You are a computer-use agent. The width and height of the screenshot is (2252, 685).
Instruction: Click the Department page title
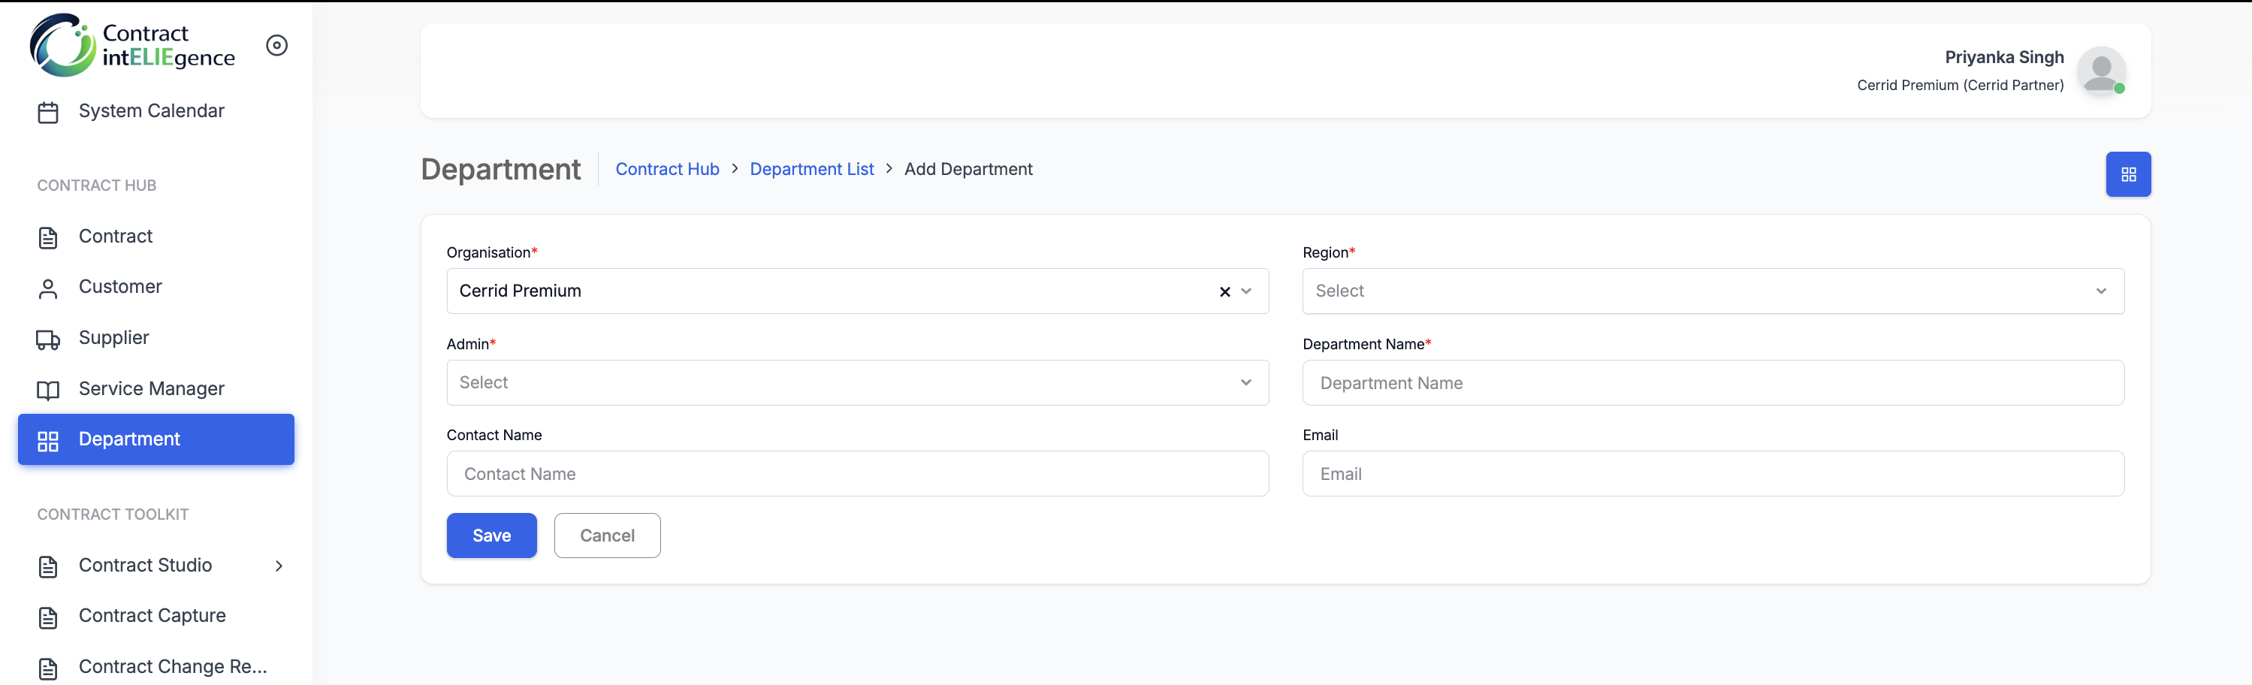[x=500, y=169]
